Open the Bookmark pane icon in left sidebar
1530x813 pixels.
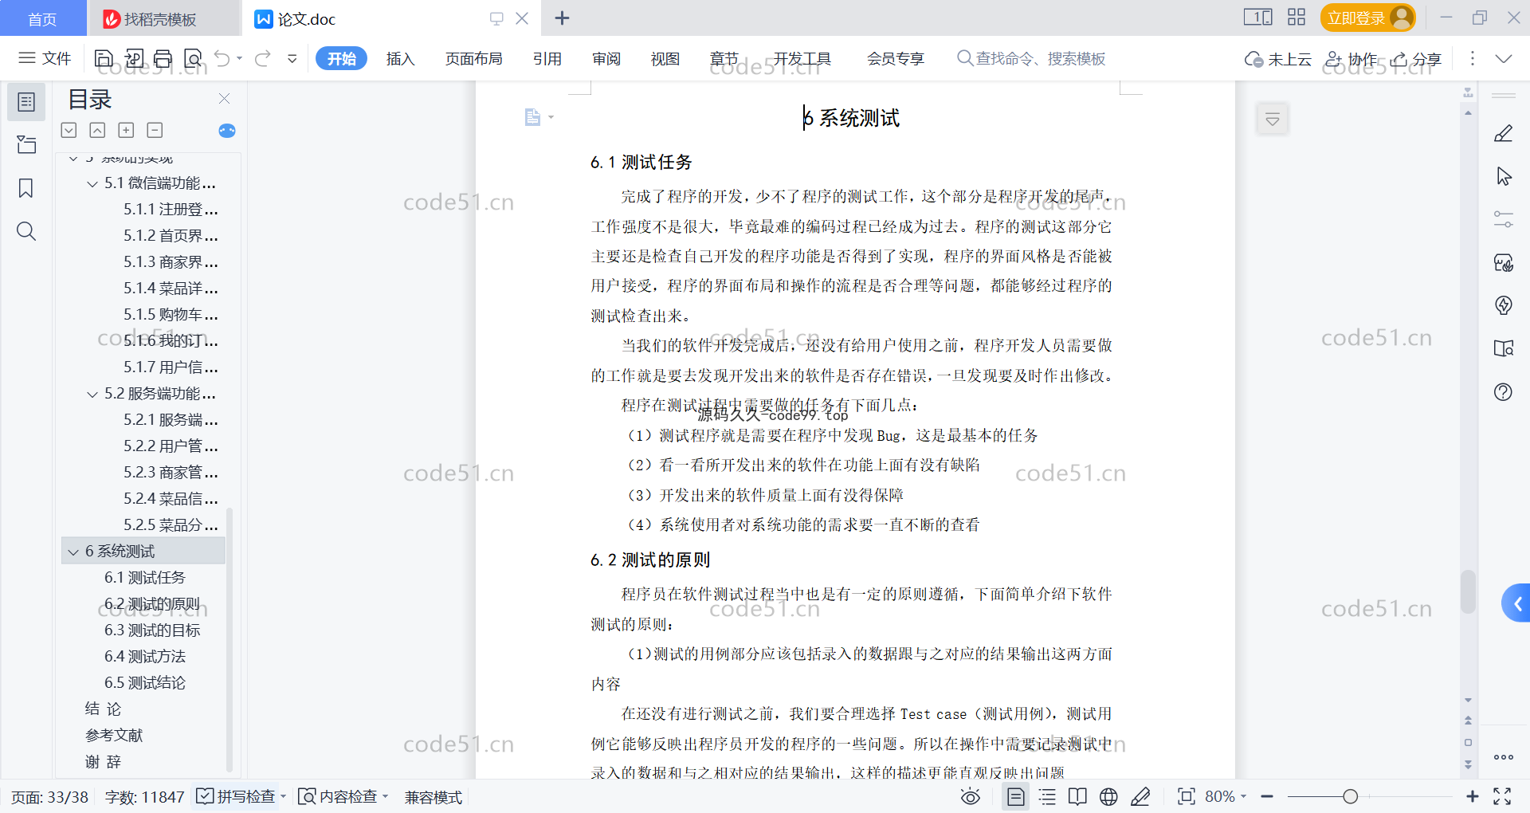[26, 188]
